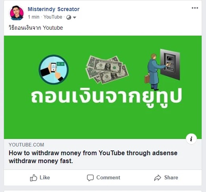
Task: Click the 1 min timestamp
Action: pos(34,17)
